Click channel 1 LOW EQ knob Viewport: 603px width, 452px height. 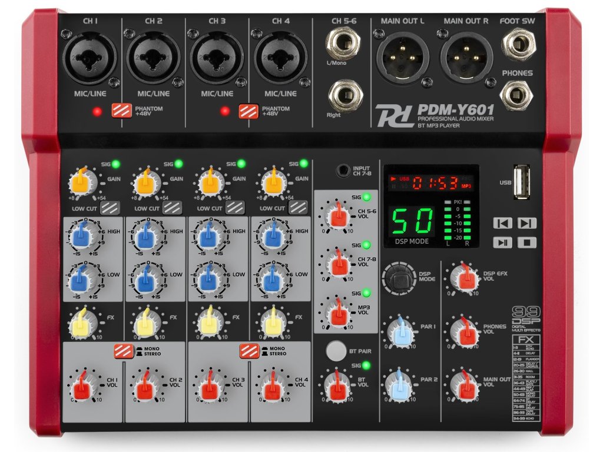point(82,280)
